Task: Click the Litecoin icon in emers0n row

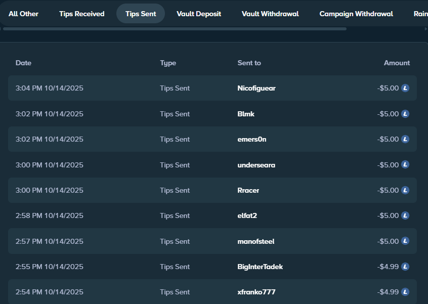Action: pyautogui.click(x=405, y=139)
